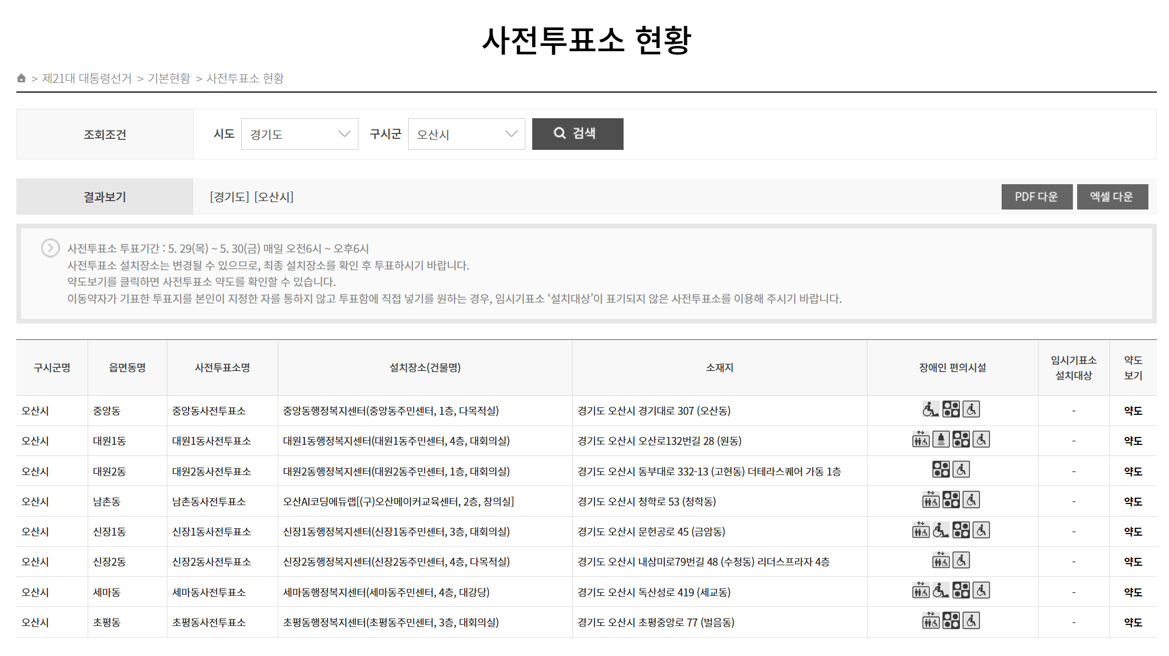Click the call bell icon in 대원1동 row
The width and height of the screenshot is (1169, 656).
click(x=941, y=440)
